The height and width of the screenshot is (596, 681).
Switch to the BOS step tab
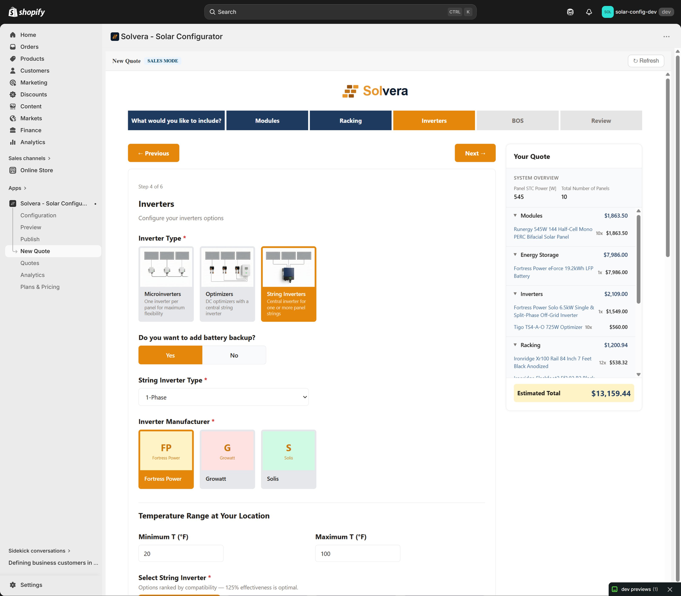click(518, 120)
